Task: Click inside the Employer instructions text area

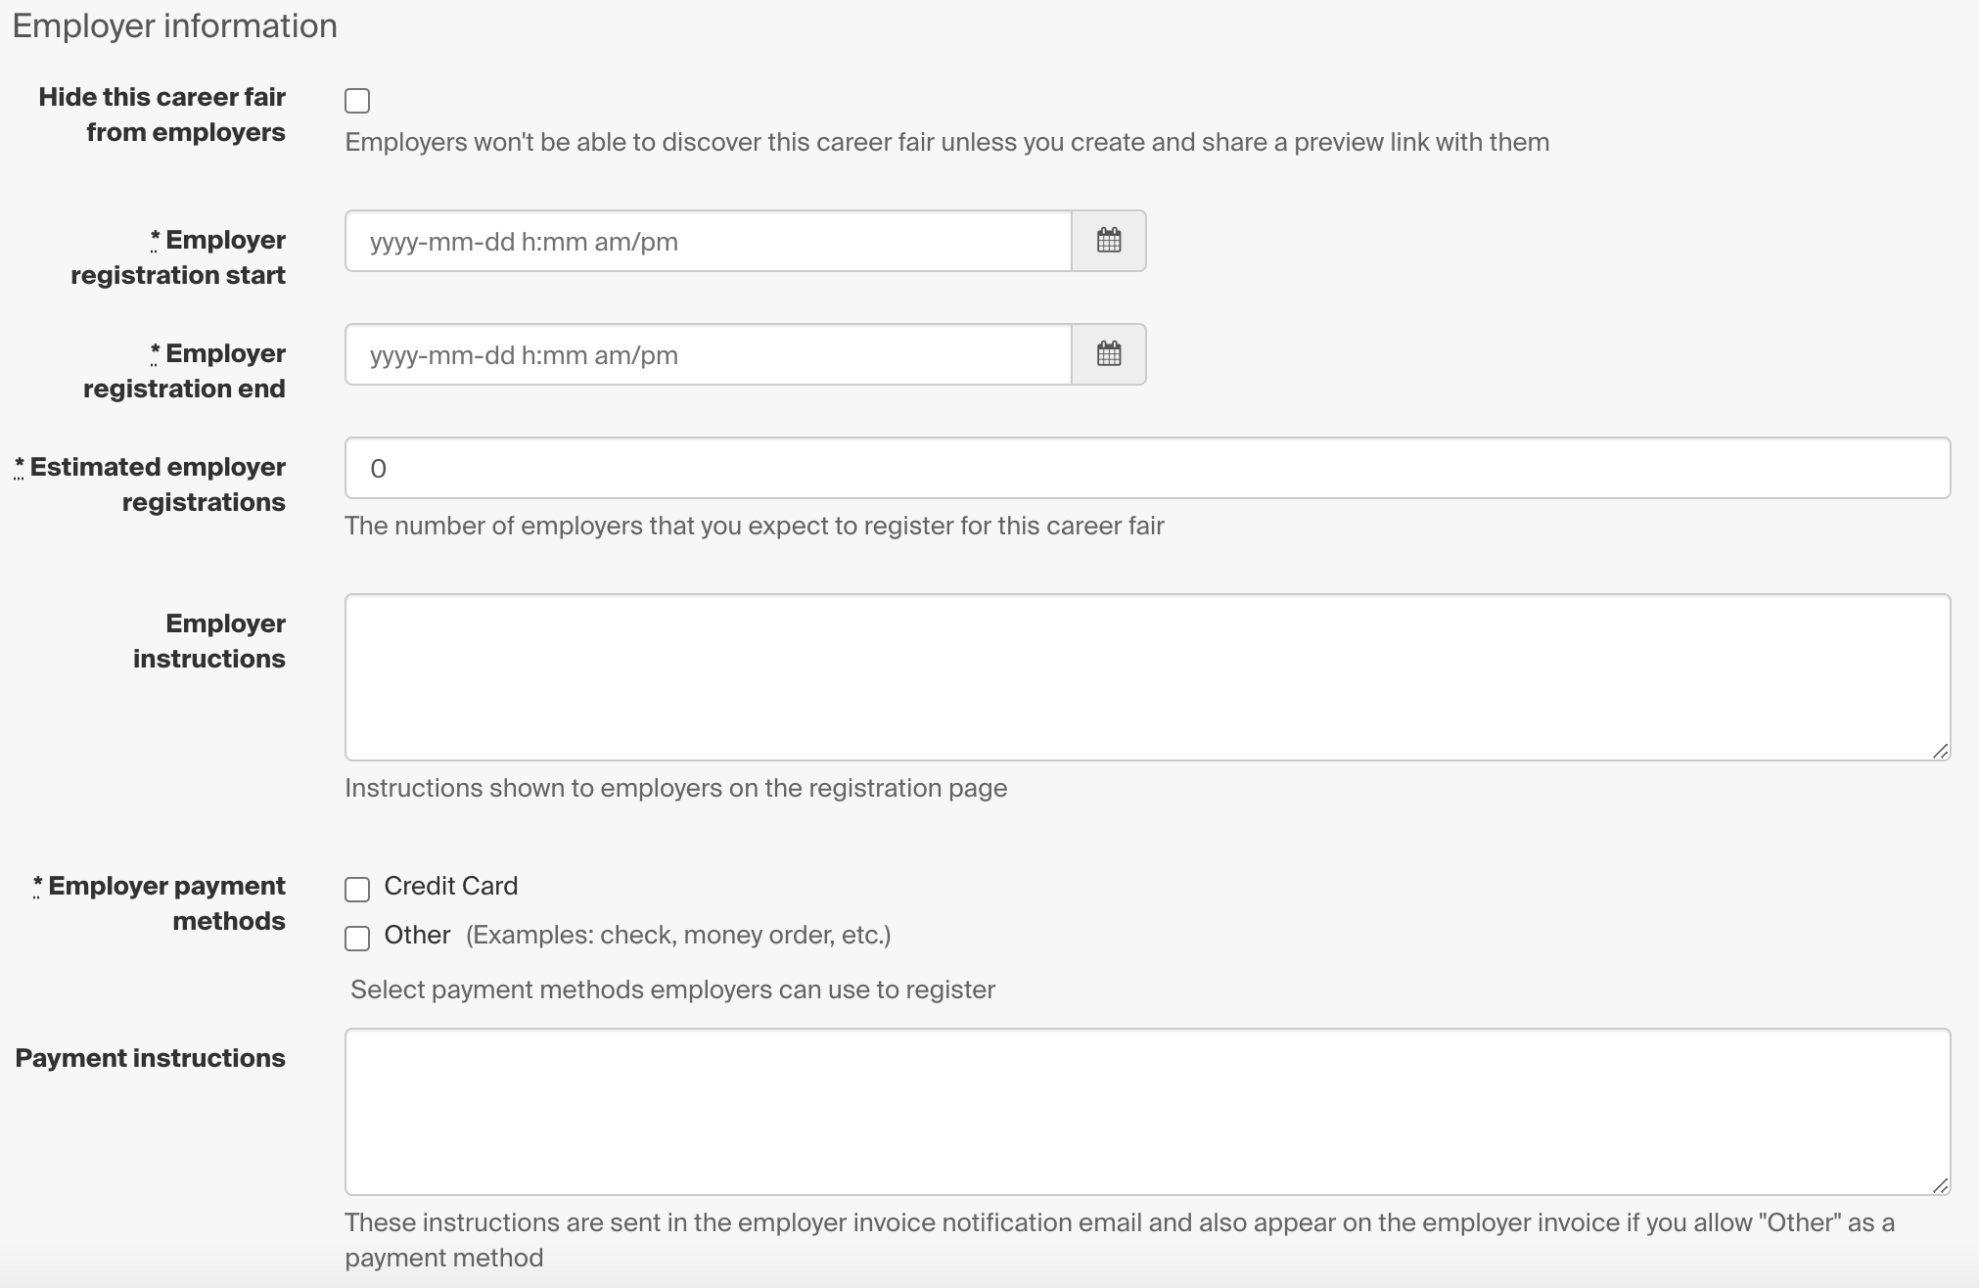Action: pyautogui.click(x=1147, y=677)
